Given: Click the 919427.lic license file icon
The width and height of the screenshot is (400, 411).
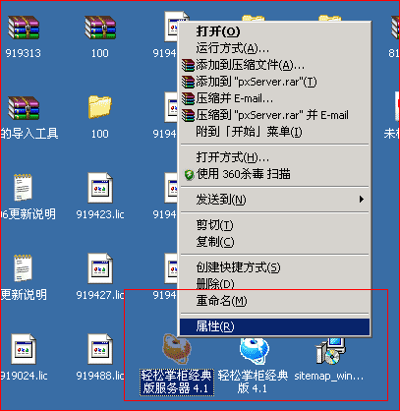Looking at the screenshot, I should pos(100,268).
